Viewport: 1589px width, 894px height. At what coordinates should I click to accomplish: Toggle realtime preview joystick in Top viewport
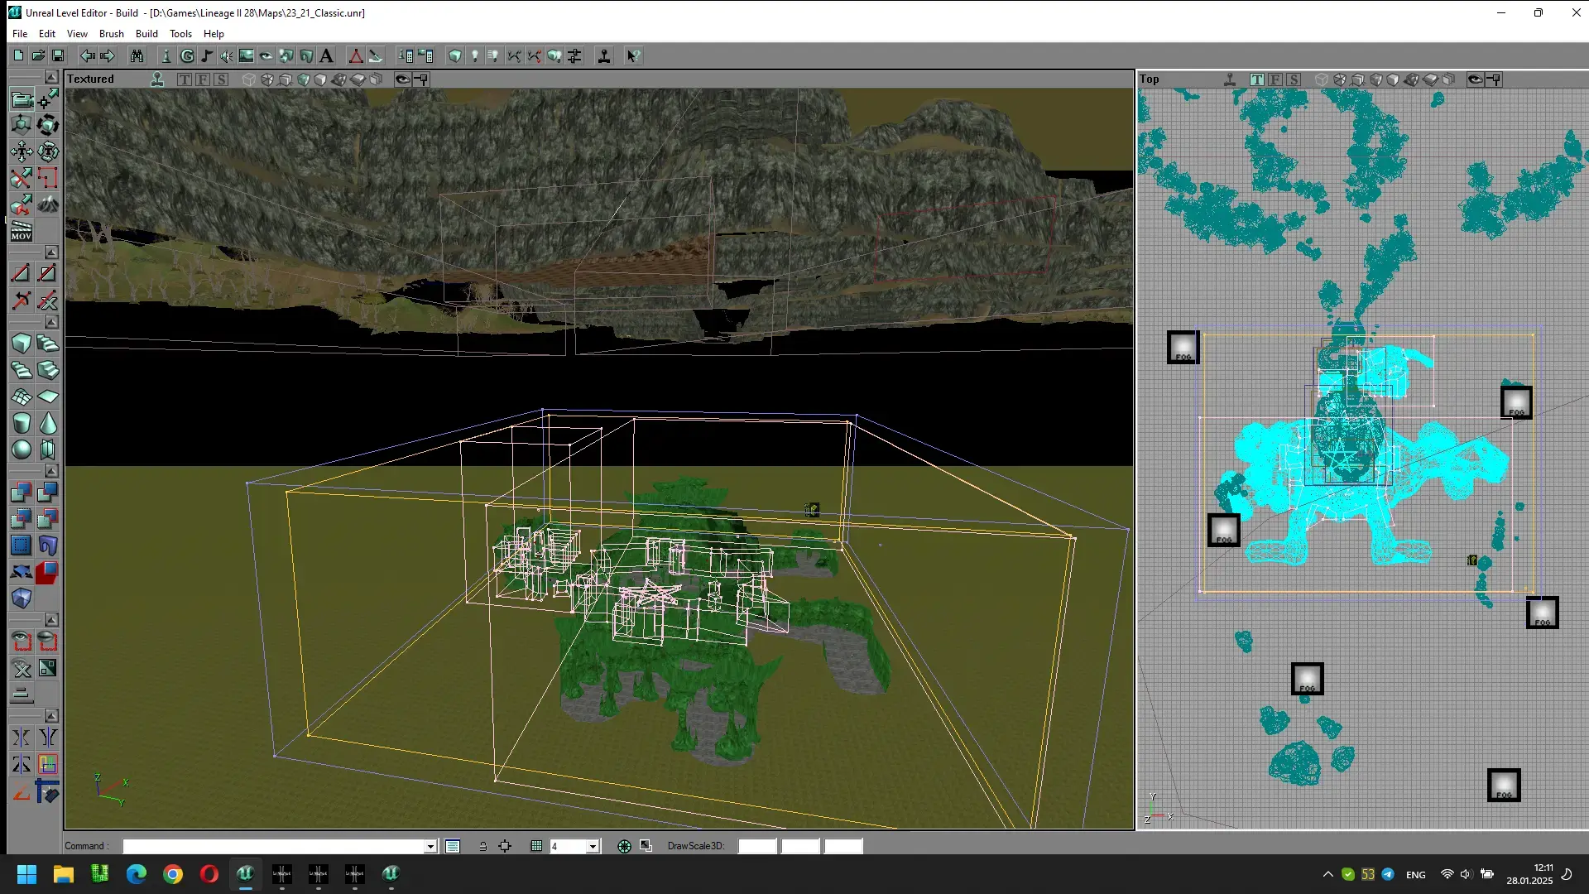click(1230, 79)
